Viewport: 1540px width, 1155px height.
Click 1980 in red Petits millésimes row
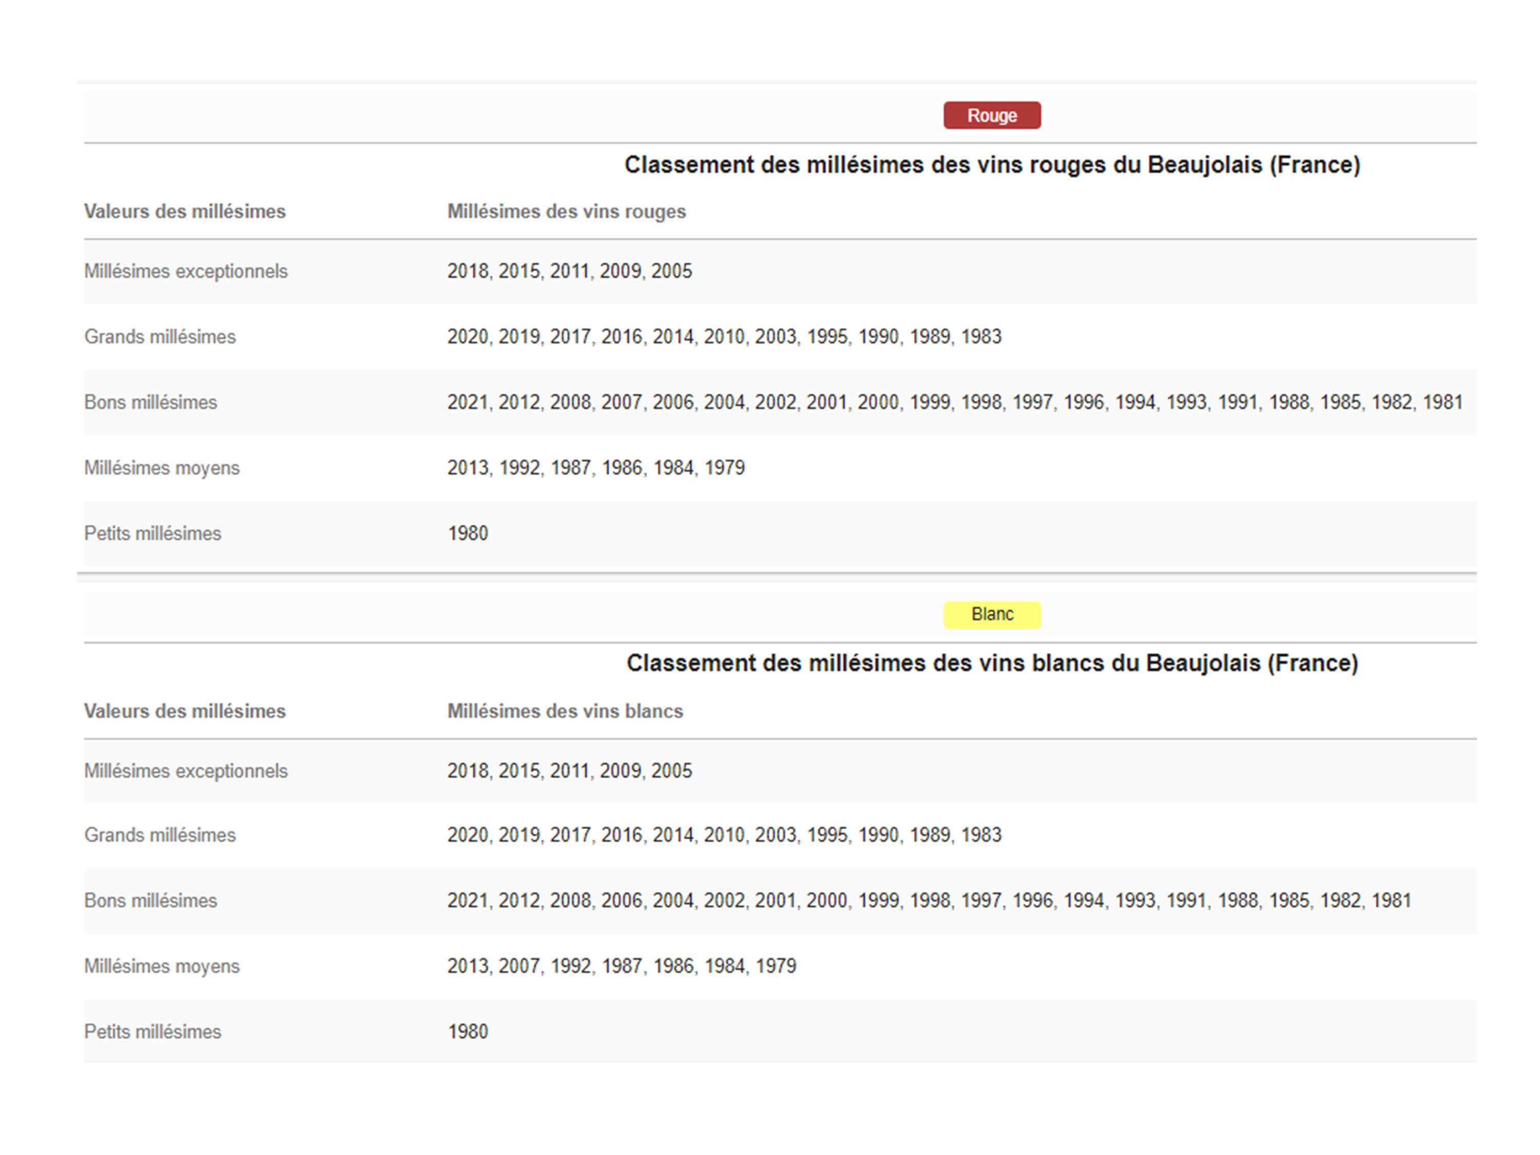click(468, 533)
